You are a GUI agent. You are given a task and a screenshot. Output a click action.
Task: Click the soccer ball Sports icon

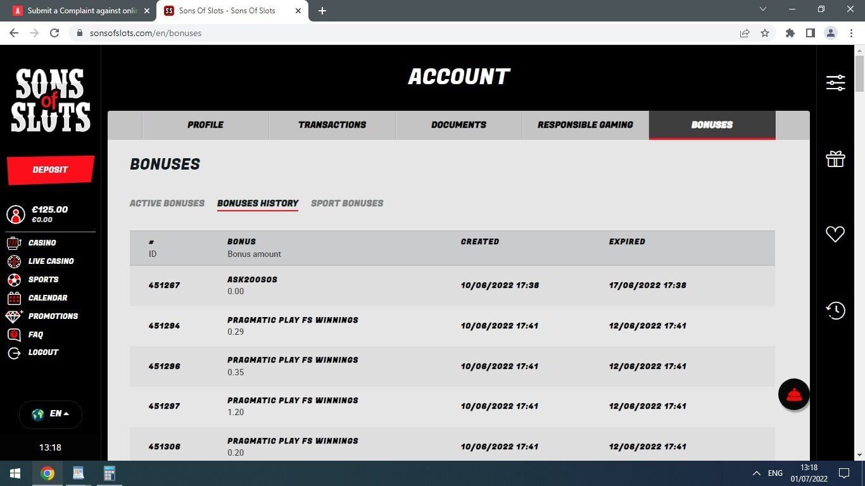pyautogui.click(x=14, y=280)
